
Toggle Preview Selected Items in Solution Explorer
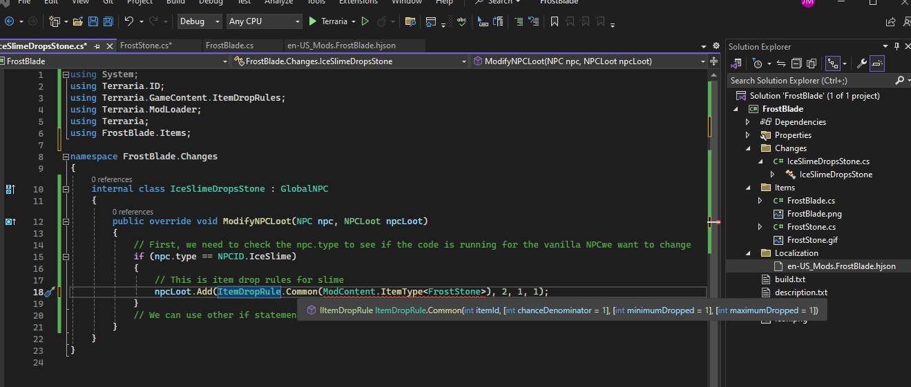[x=876, y=63]
